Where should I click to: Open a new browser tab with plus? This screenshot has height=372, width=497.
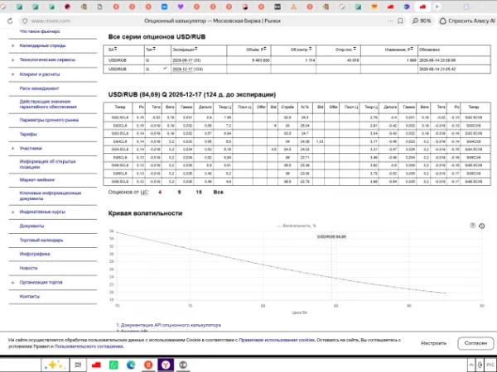(437, 7)
